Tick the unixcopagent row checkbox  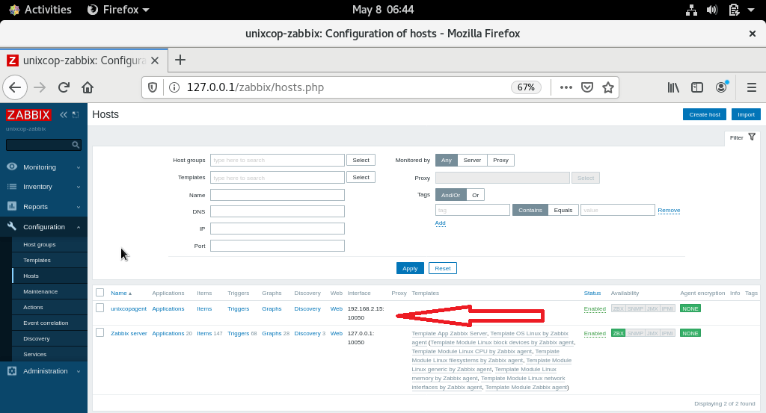point(100,308)
